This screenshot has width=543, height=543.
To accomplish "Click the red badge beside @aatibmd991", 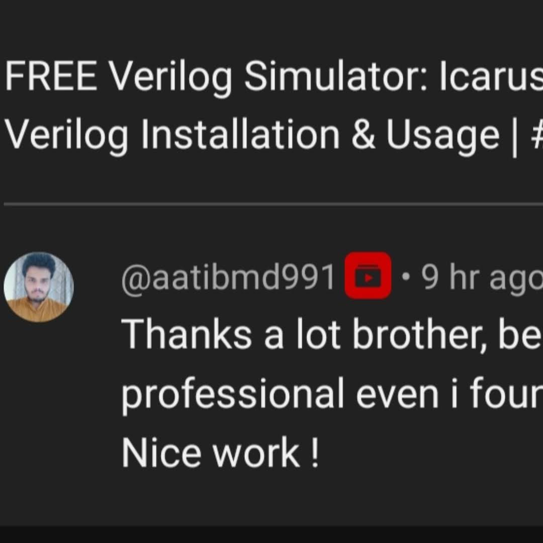I will coord(368,276).
